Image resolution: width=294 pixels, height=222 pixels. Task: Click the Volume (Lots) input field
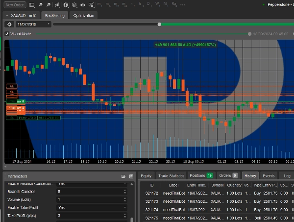click(91, 199)
